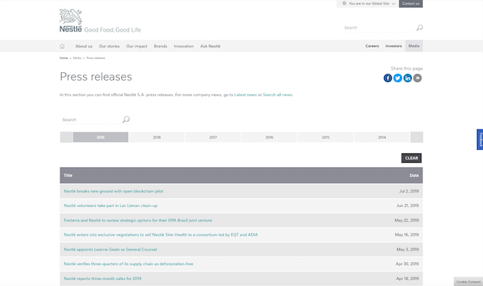Share page on Facebook
Viewport: 483px width, 286px height.
click(x=388, y=78)
